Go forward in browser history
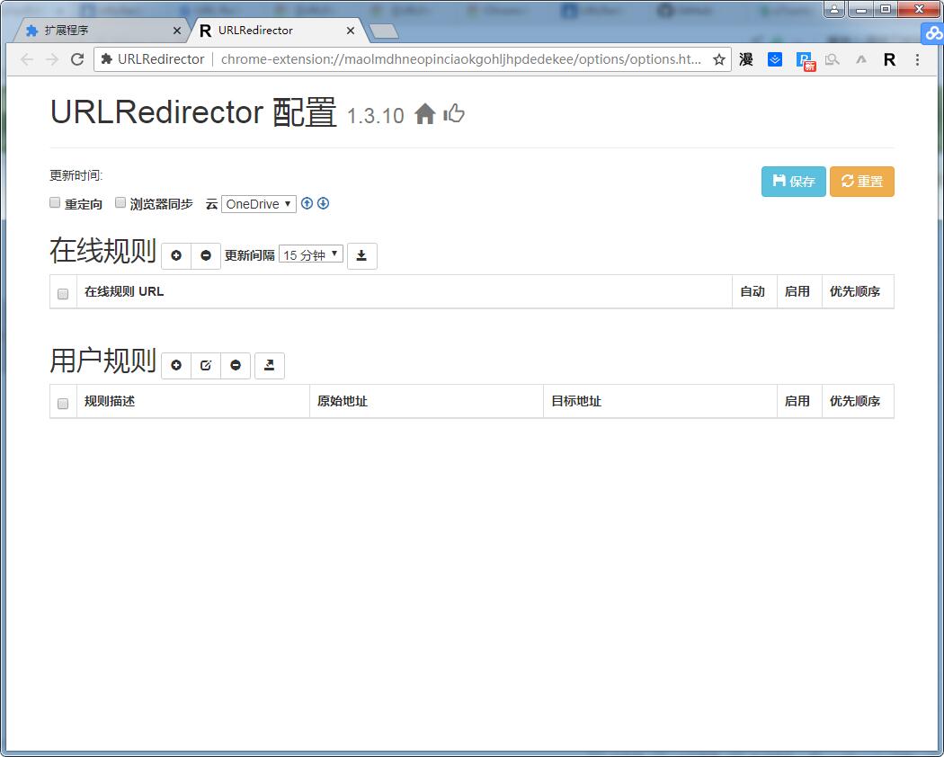Screen dimensions: 944x757 52,59
